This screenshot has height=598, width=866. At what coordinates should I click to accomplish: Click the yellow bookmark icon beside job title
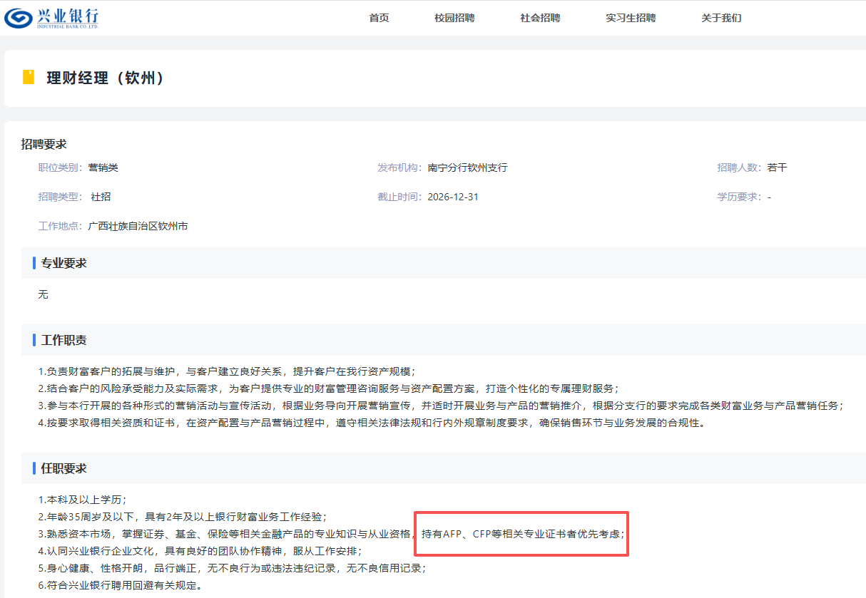29,78
